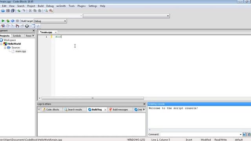Click the Replace toolbar icon
The height and width of the screenshot is (141, 251).
tap(51, 11)
